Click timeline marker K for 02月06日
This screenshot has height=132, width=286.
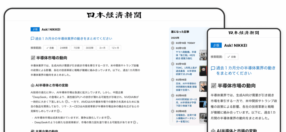coord(173,111)
